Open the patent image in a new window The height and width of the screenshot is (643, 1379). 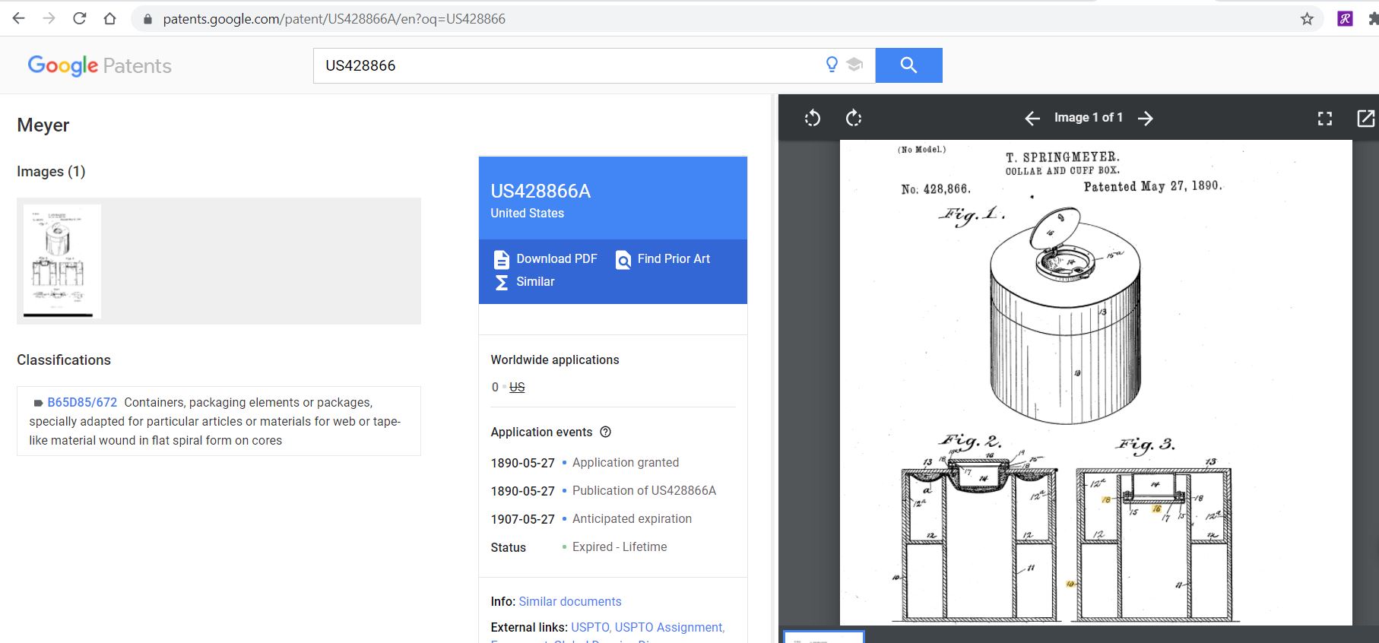coord(1365,118)
